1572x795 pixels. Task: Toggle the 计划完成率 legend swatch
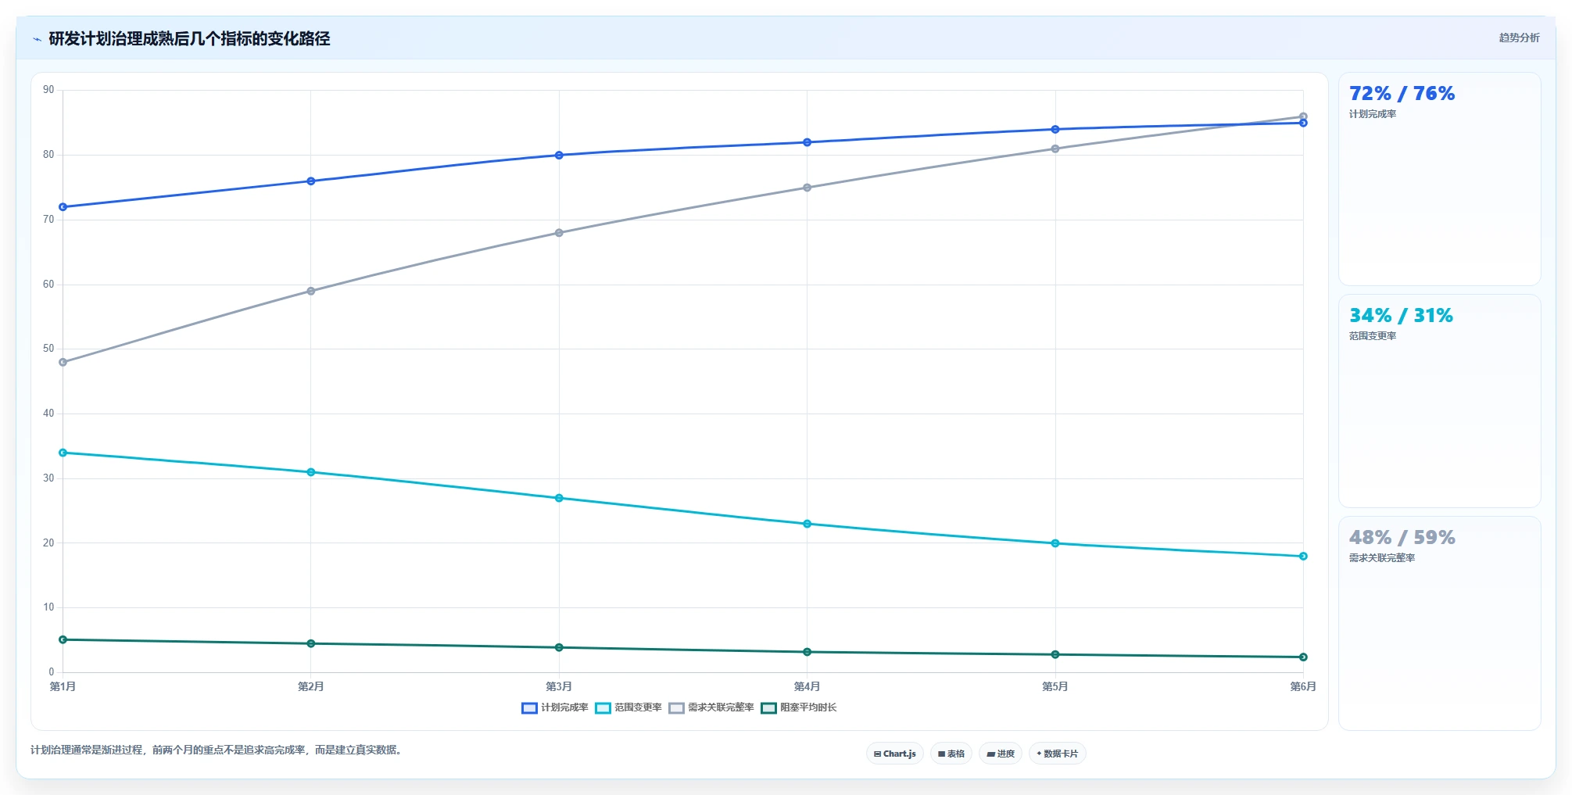529,708
